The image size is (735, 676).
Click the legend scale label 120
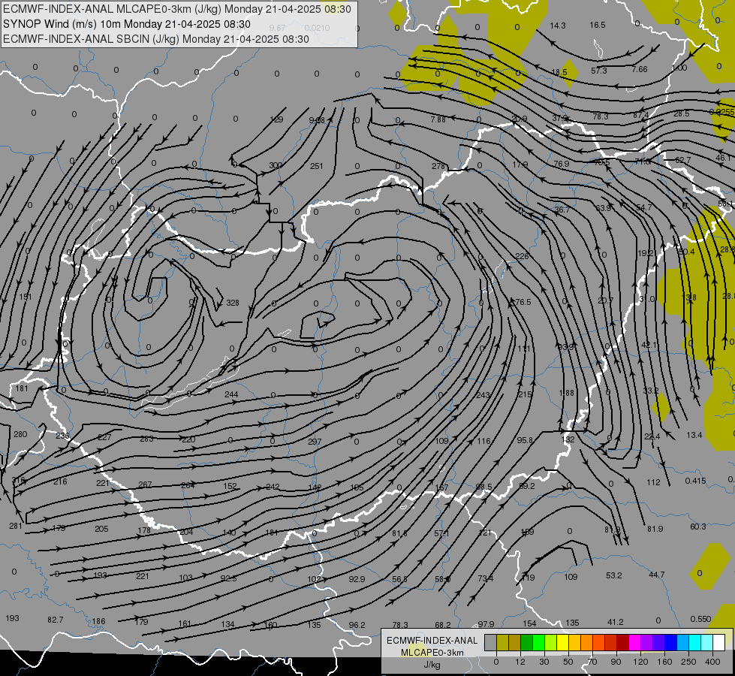pyautogui.click(x=641, y=662)
